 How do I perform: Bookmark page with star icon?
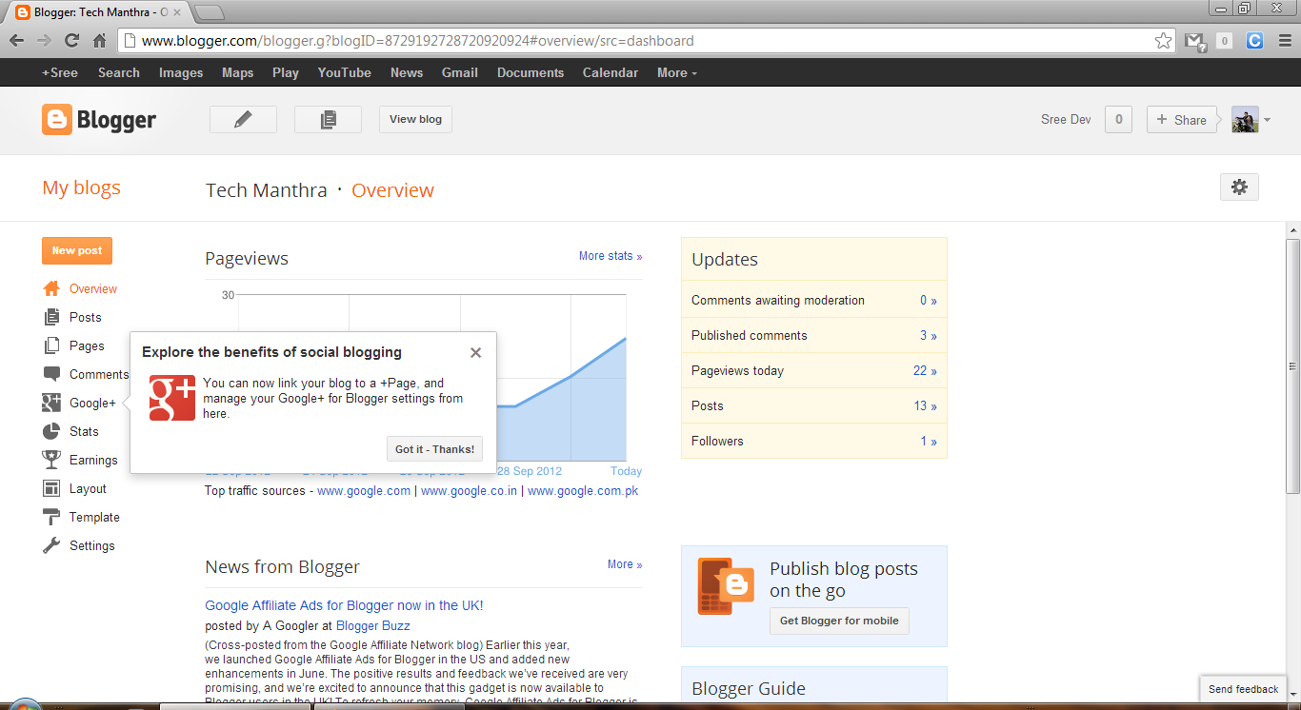1163,41
